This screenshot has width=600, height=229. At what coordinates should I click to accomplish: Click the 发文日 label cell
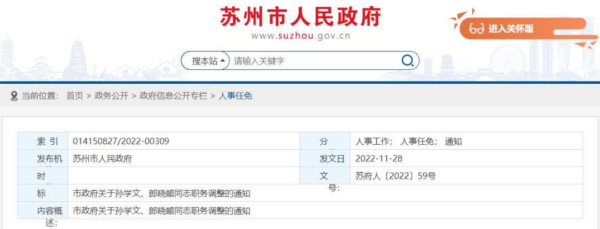coord(325,159)
